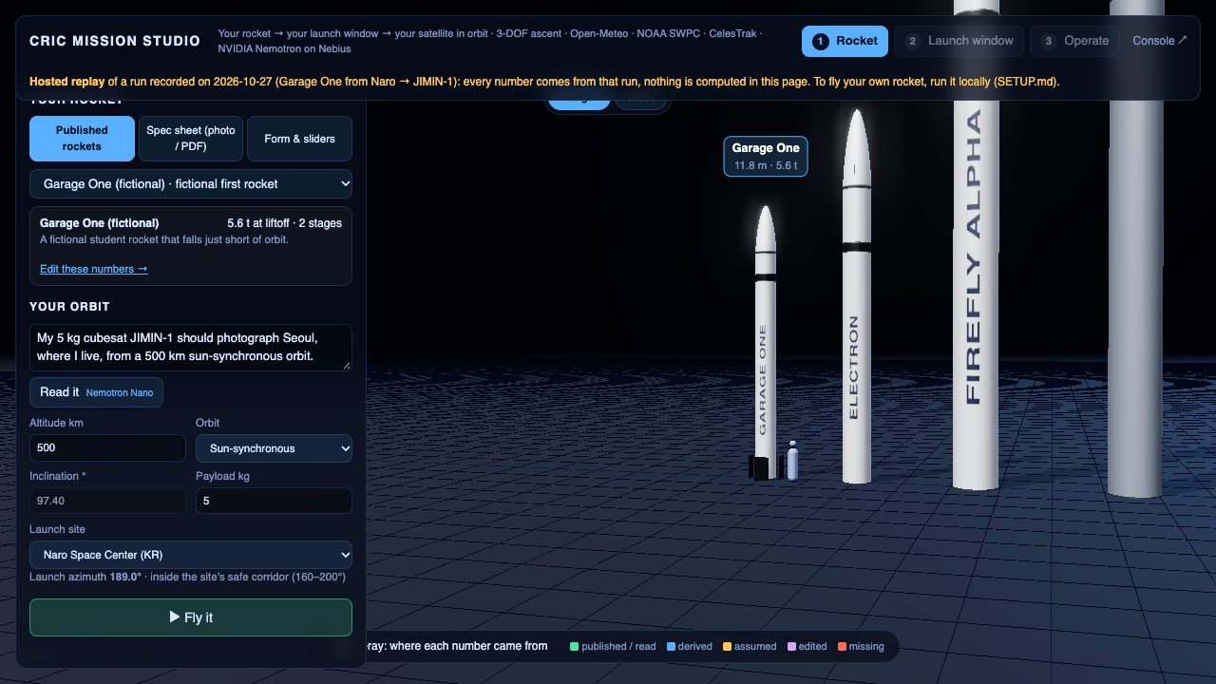Click the Garage One label tag
Image resolution: width=1216 pixels, height=684 pixels.
click(x=766, y=156)
